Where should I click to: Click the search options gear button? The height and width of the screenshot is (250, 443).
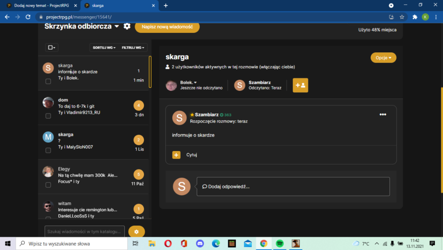[136, 232]
